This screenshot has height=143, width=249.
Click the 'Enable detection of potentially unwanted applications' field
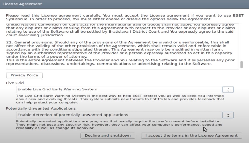point(119,115)
